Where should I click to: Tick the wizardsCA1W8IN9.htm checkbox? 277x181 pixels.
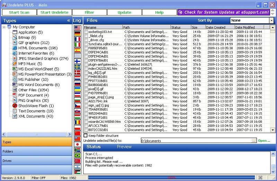[86, 122]
